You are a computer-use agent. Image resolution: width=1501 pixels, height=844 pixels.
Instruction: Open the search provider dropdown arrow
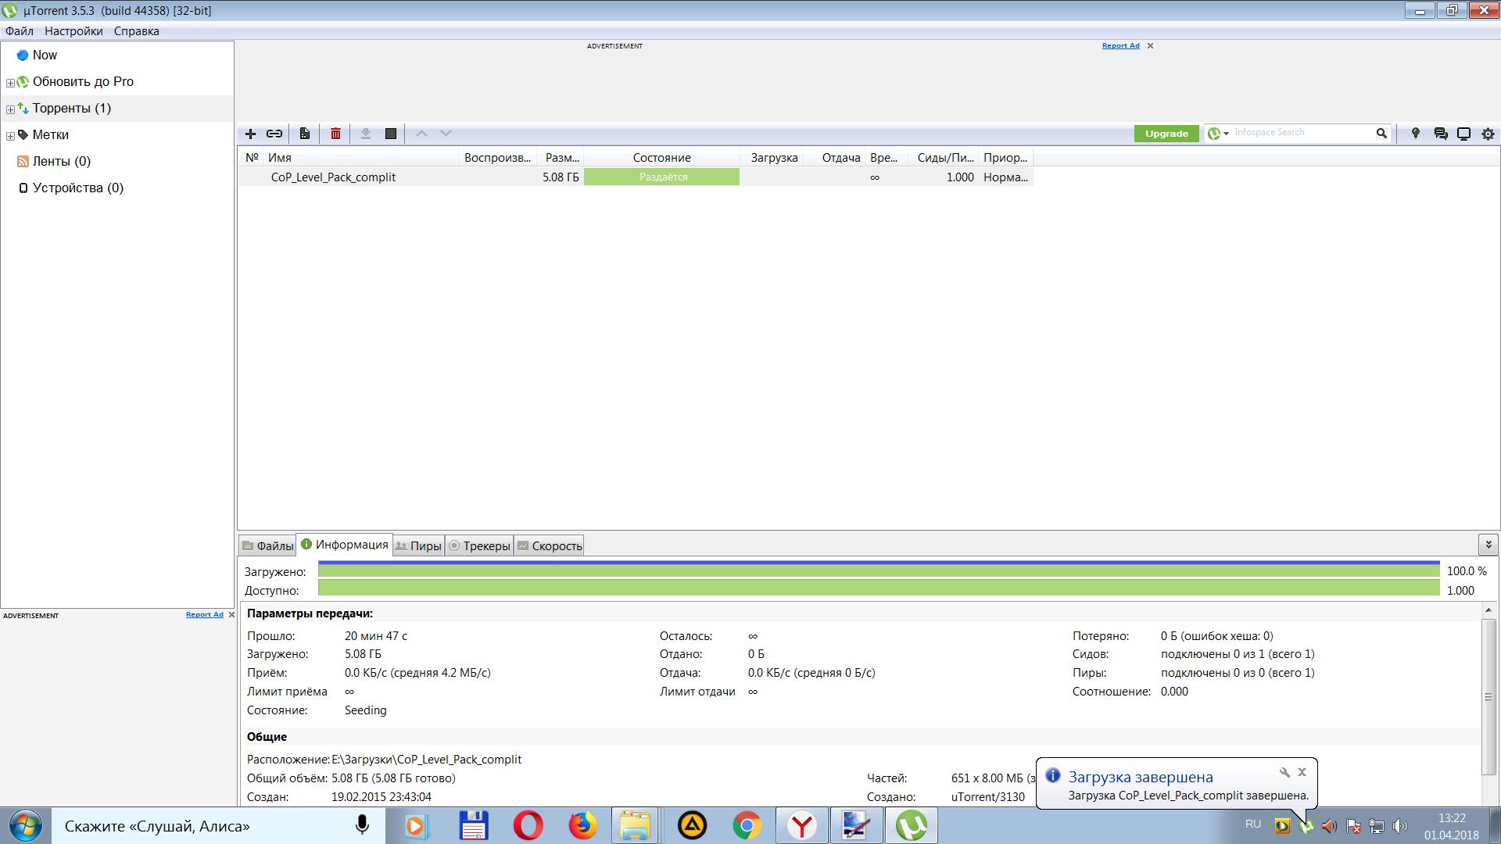1226,134
